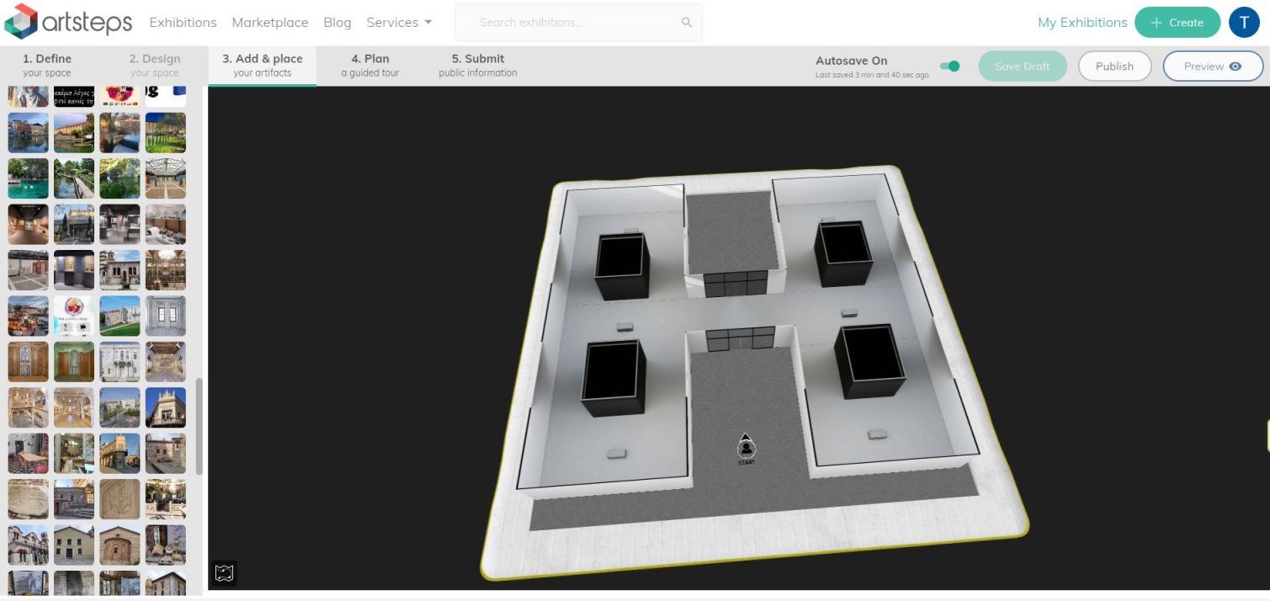Click the artifact panel scrollbar handle

[199, 425]
